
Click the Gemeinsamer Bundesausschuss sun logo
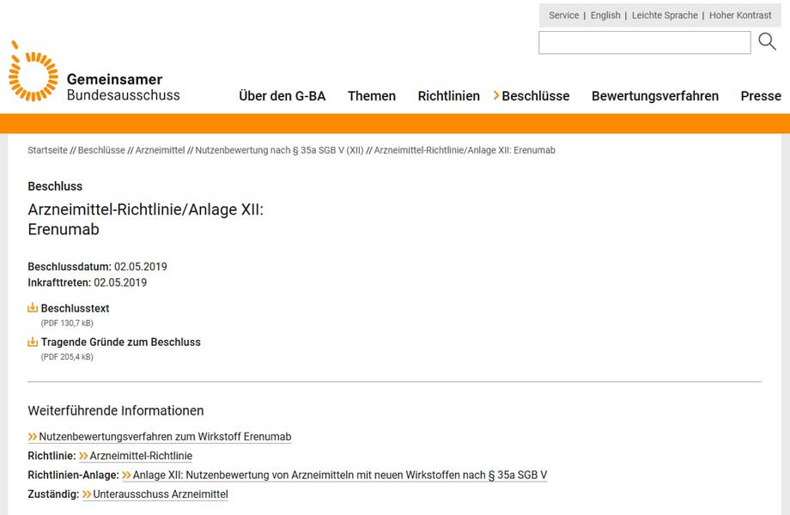pos(33,72)
